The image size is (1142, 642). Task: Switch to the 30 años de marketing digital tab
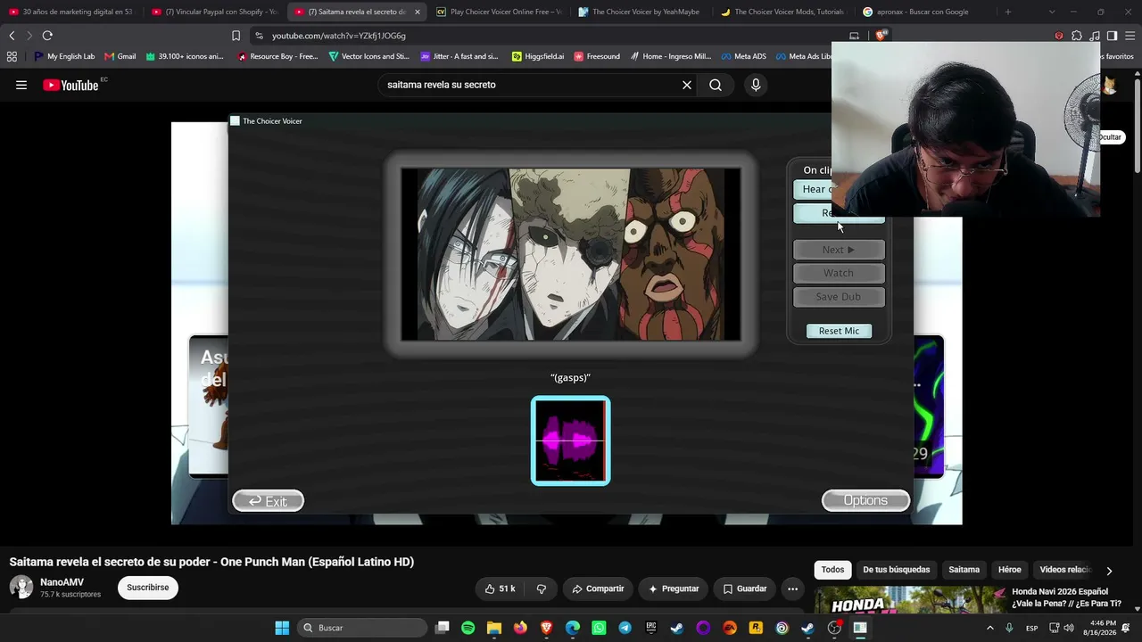(71, 12)
